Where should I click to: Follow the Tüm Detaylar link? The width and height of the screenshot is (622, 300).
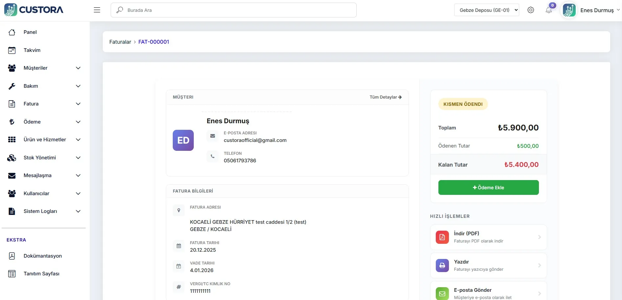(x=385, y=97)
